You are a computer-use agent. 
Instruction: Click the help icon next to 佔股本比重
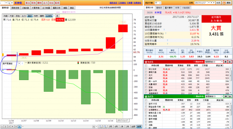[x=167, y=41]
